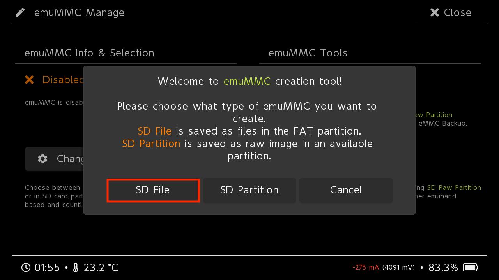499x280 pixels.
Task: Close the emuMMC Manage window
Action: [450, 12]
